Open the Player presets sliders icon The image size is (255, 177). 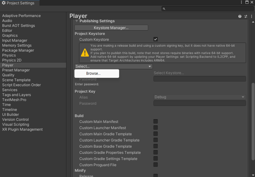click(245, 16)
